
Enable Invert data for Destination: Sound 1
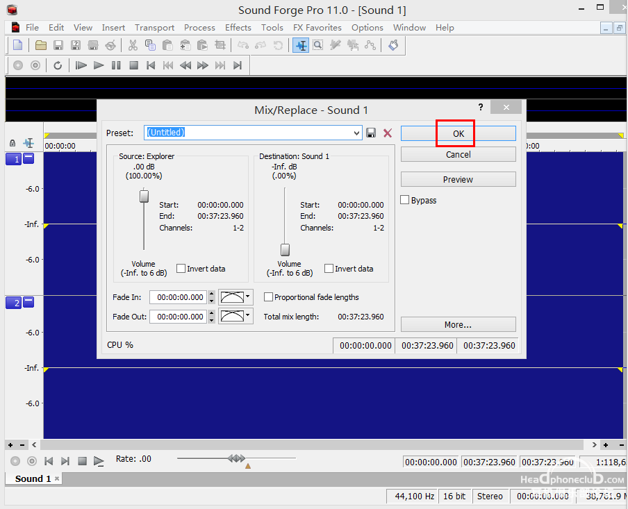click(x=329, y=268)
